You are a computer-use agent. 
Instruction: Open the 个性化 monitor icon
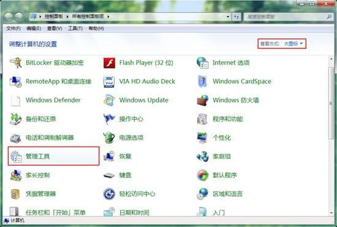202,137
